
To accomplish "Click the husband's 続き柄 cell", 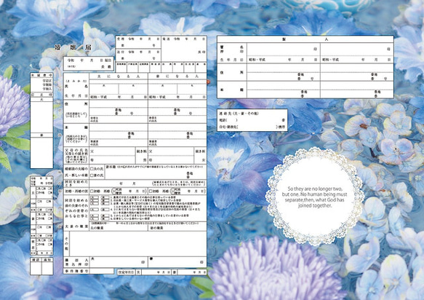I will tap(141, 156).
